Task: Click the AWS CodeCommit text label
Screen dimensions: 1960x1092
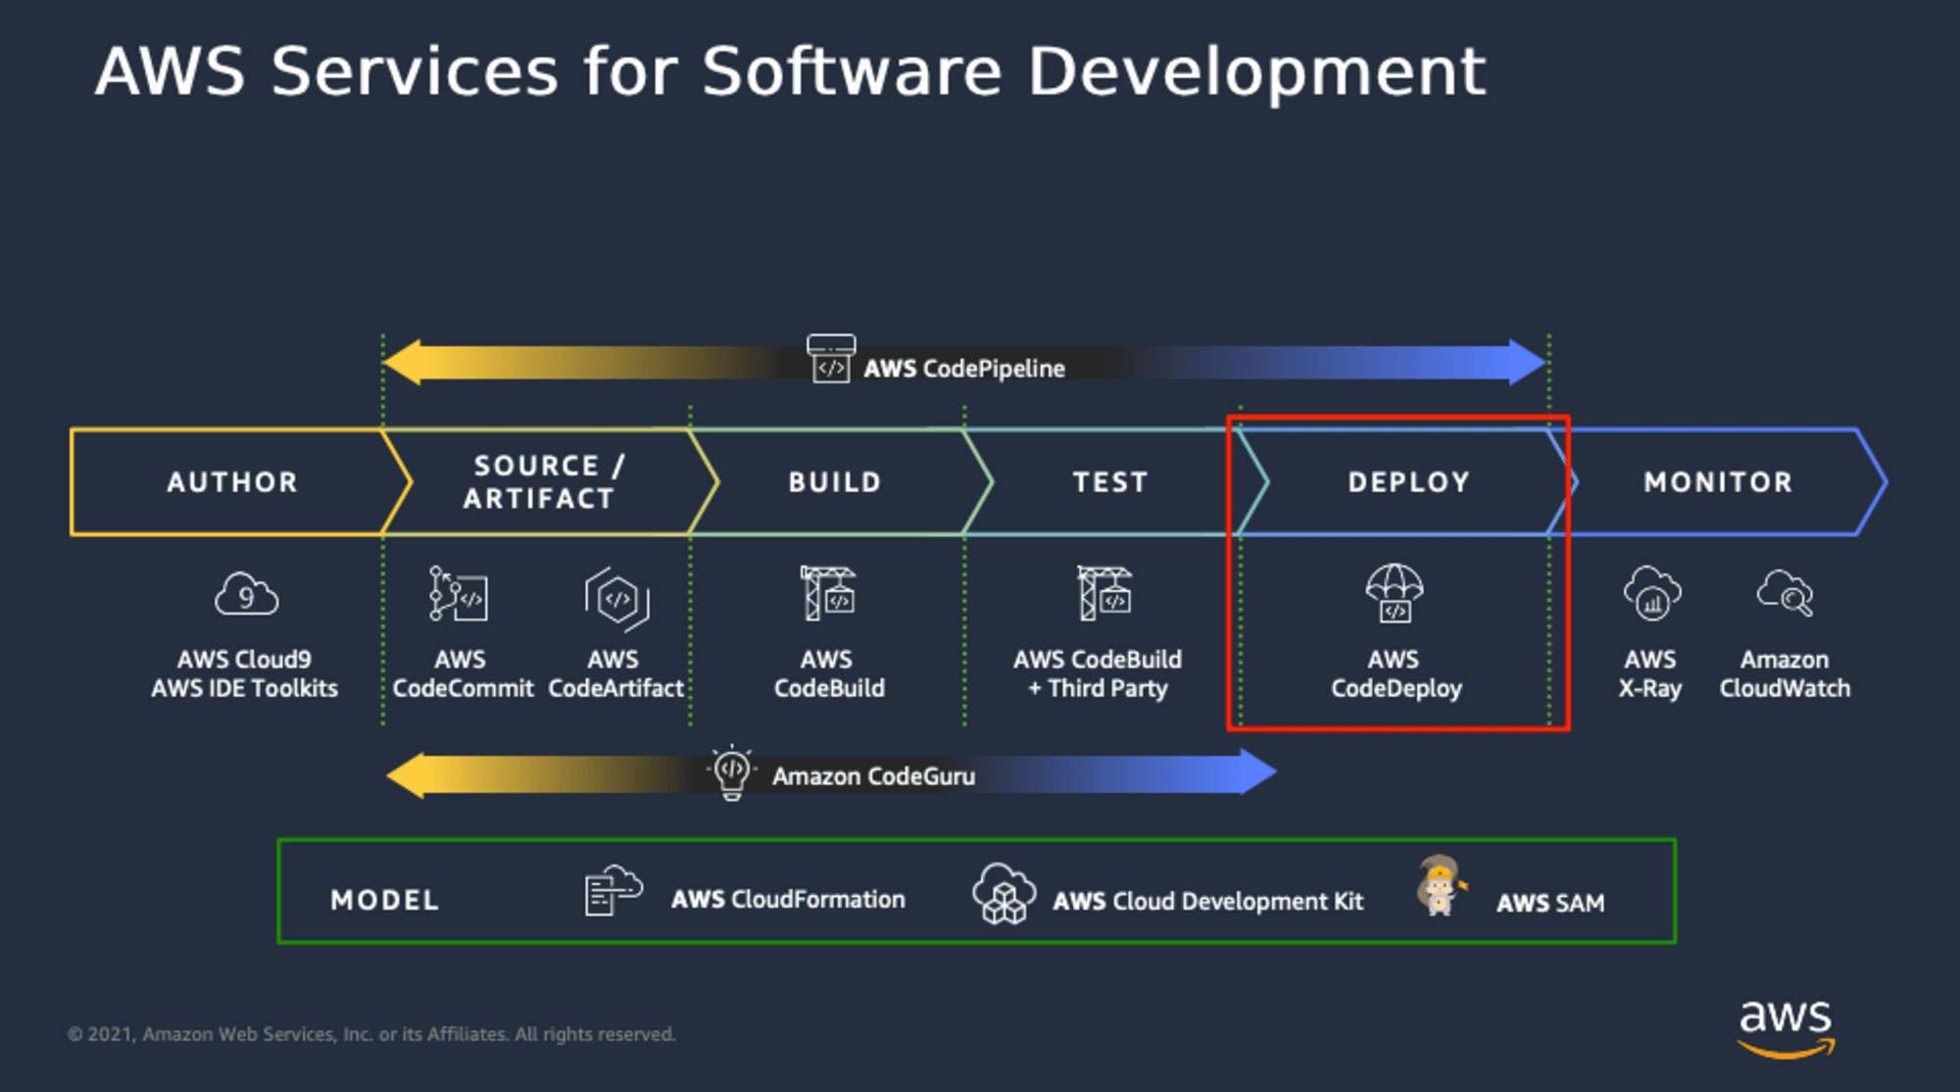Action: 463,674
